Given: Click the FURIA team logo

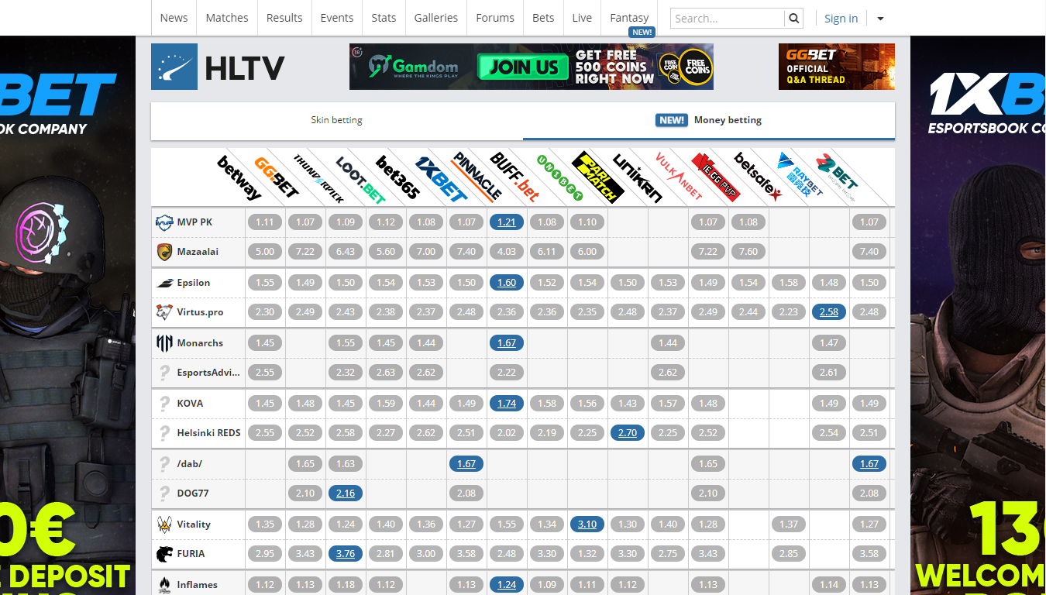Looking at the screenshot, I should point(164,554).
